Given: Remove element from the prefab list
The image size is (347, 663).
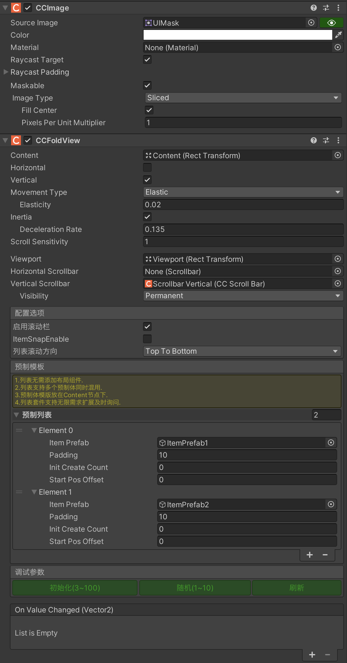Looking at the screenshot, I should [x=325, y=555].
